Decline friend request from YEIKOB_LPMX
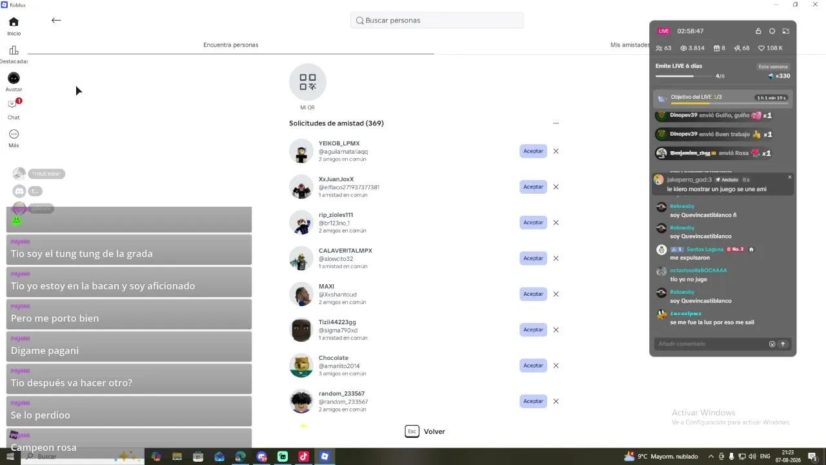Screen dimensions: 826x465 point(556,151)
